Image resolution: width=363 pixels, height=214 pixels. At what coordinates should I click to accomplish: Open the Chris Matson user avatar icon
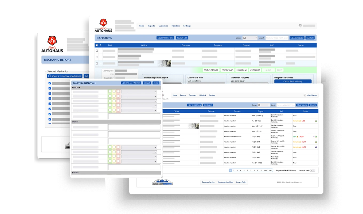point(305,95)
